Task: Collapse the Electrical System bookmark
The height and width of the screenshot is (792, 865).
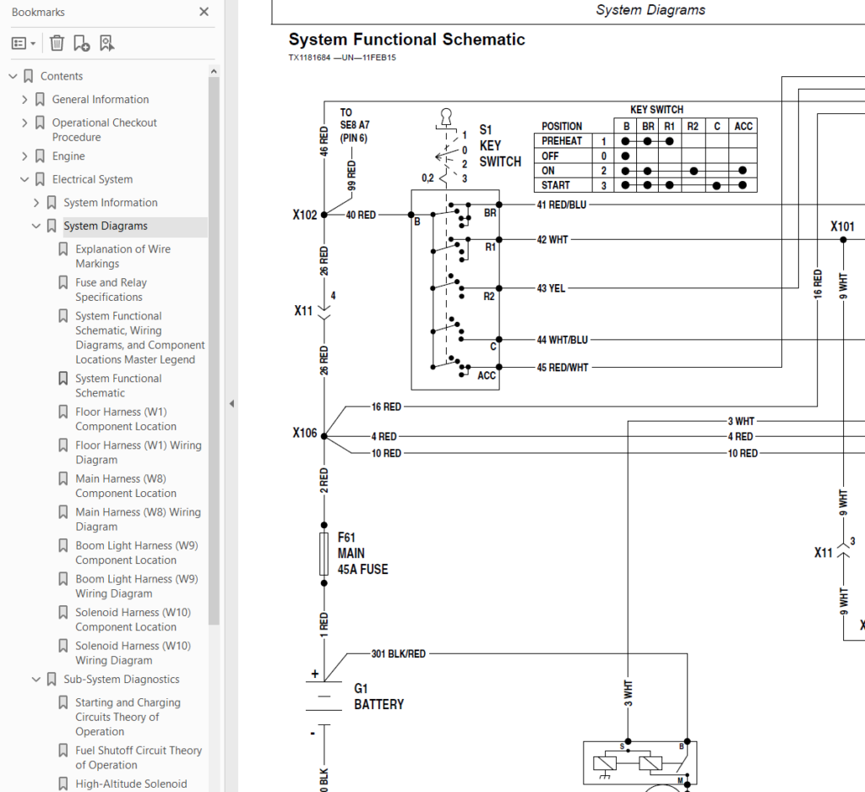Action: click(24, 179)
